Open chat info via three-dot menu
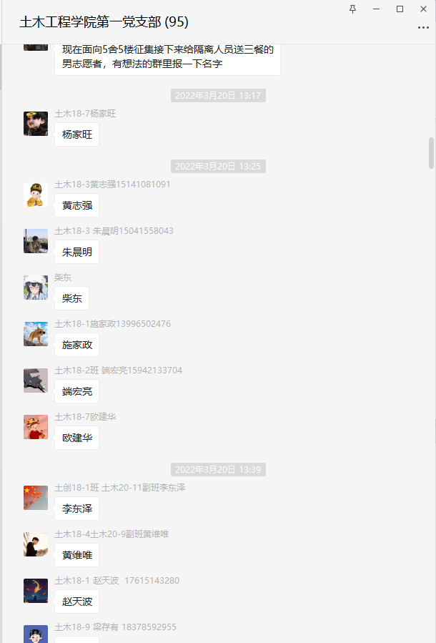 coord(423,27)
